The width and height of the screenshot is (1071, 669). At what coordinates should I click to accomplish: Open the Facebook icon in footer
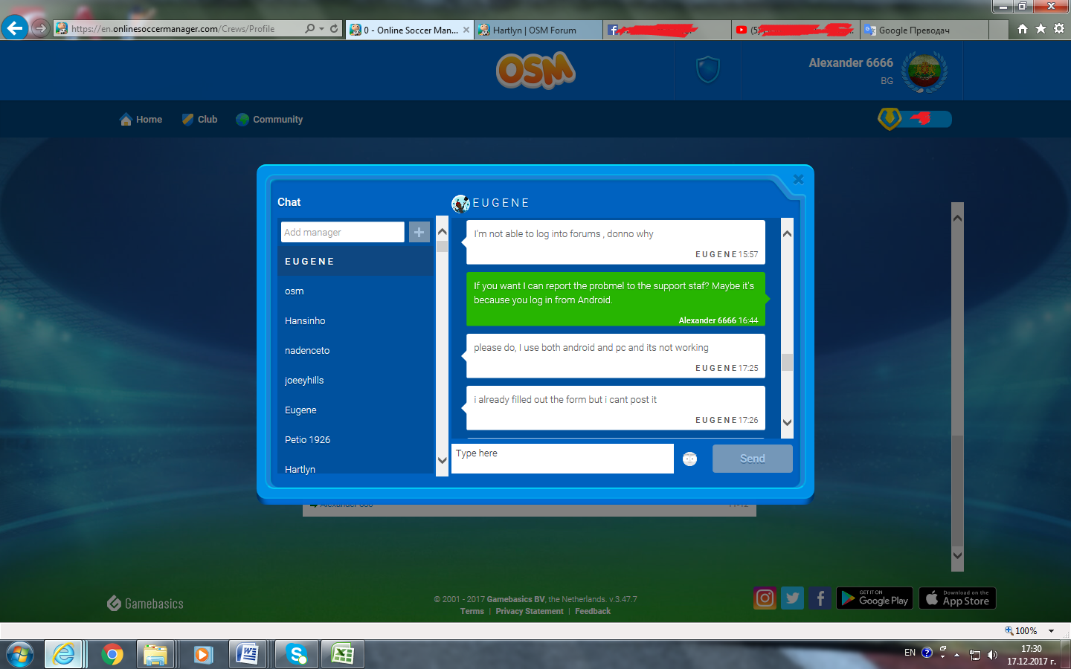coord(820,598)
